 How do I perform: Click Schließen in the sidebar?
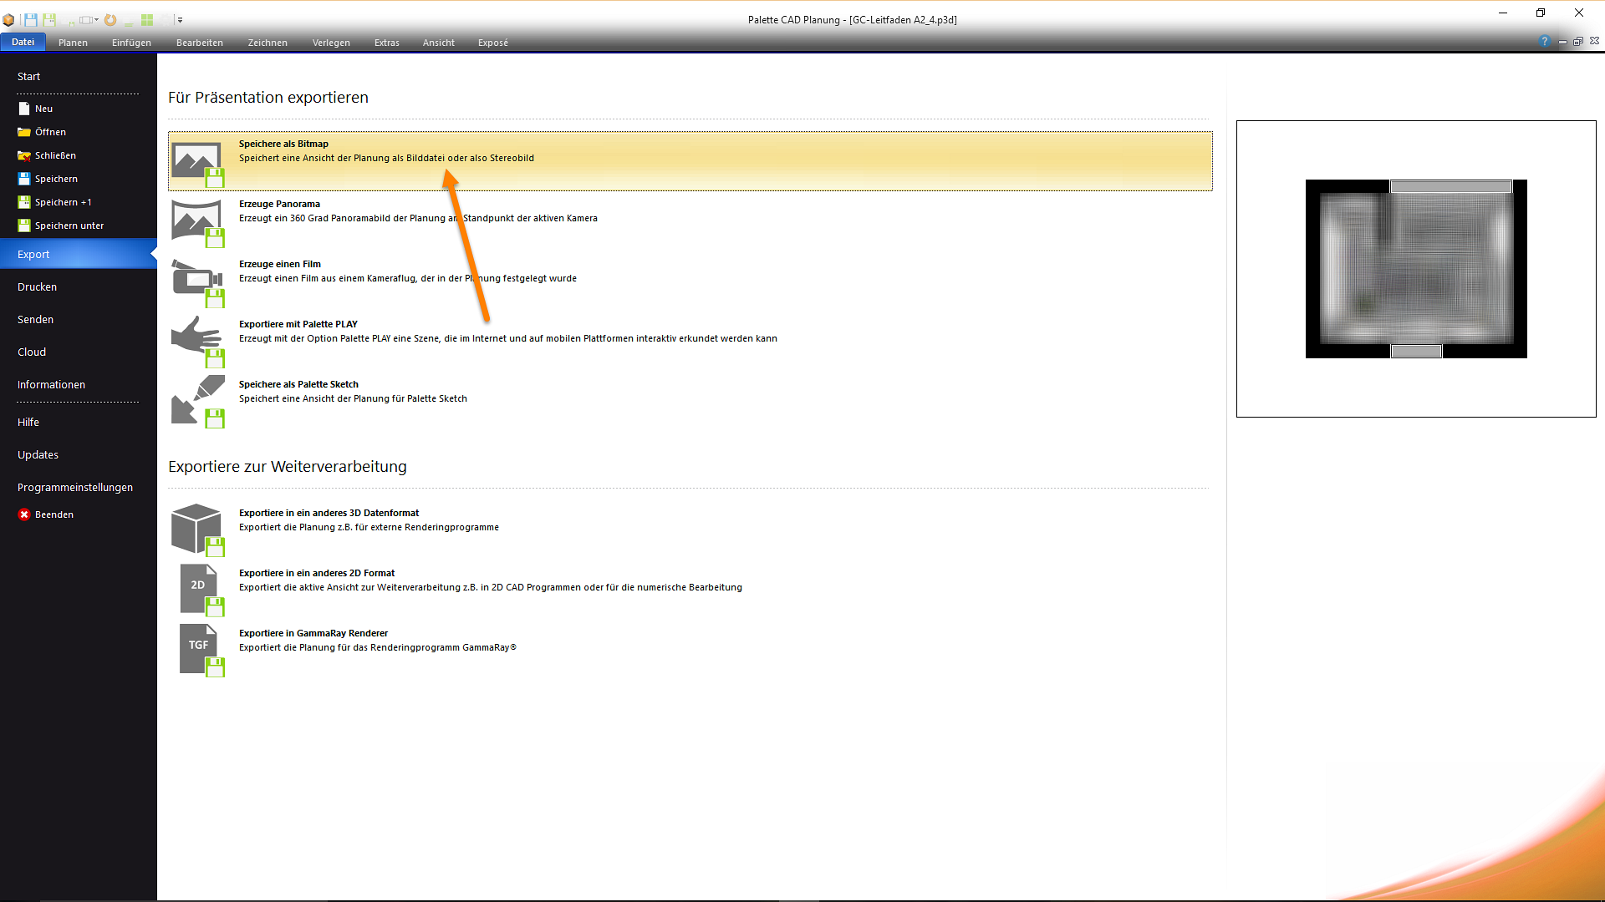(x=47, y=155)
